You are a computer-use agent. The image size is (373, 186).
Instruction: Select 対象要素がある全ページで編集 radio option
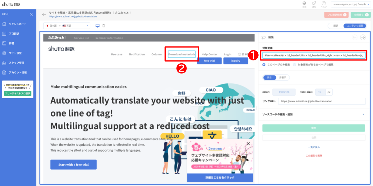tap(295, 65)
